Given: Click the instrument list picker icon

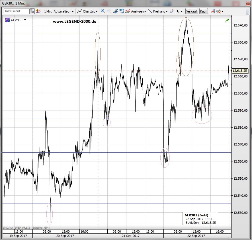Looking at the screenshot, I should pos(32,11).
